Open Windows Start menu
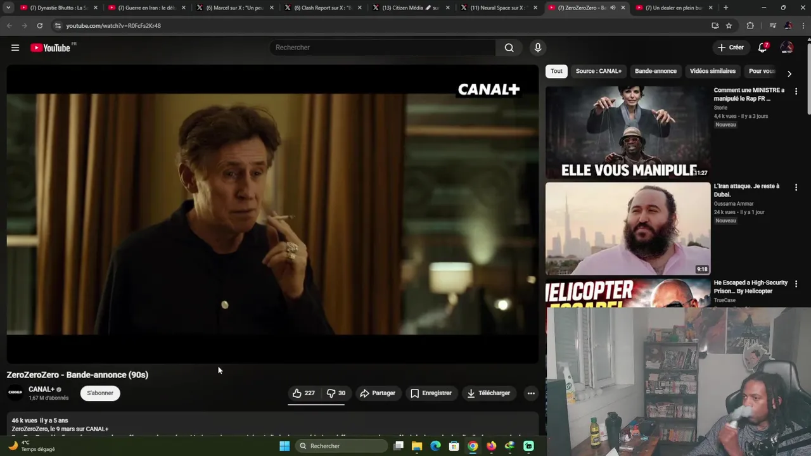Screen dimensions: 811x456 [x=284, y=446]
